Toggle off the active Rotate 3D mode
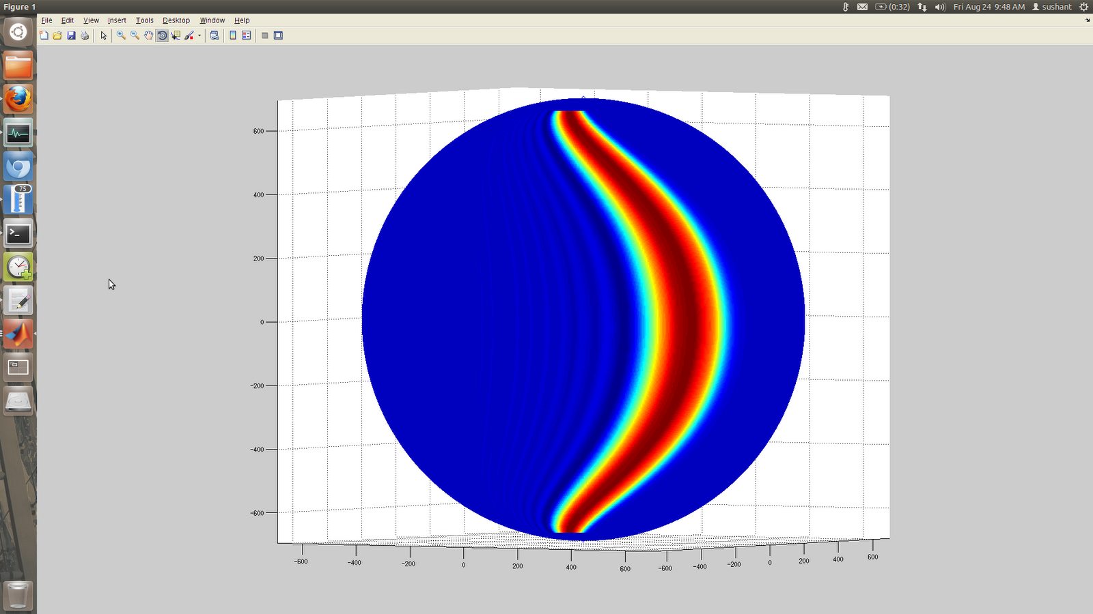This screenshot has height=614, width=1093. (163, 35)
